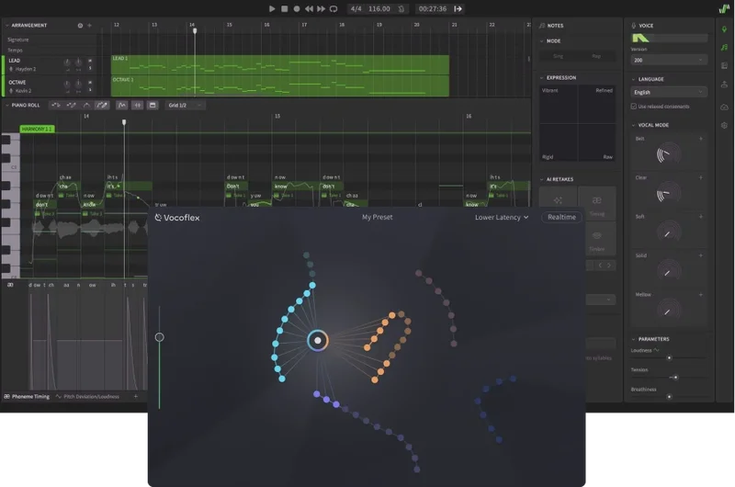Select the Rap mode tab
The width and height of the screenshot is (735, 487).
596,56
